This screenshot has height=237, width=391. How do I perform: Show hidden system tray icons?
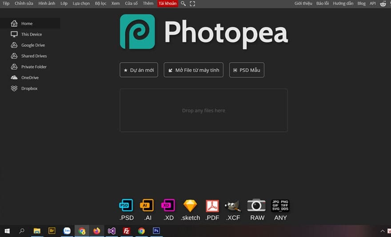point(383,231)
